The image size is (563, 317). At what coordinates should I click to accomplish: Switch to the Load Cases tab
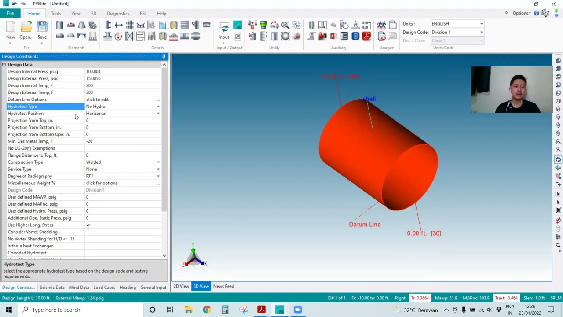[104, 288]
